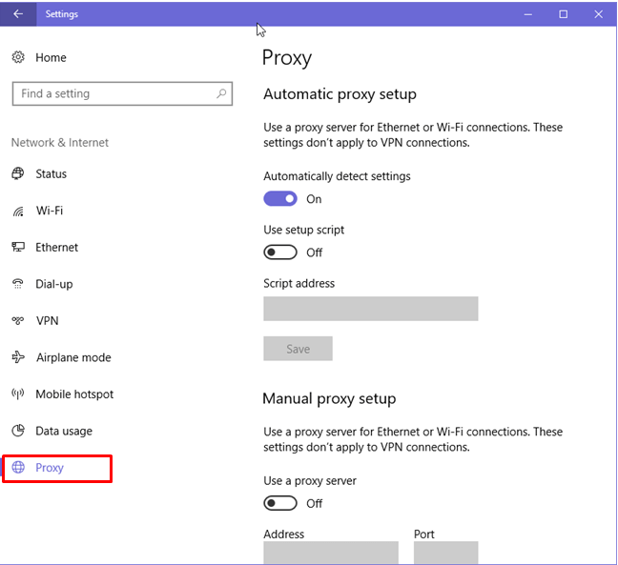Click the Mobile hotspot antenna icon
Viewport: 618px width, 565px height.
(x=18, y=393)
